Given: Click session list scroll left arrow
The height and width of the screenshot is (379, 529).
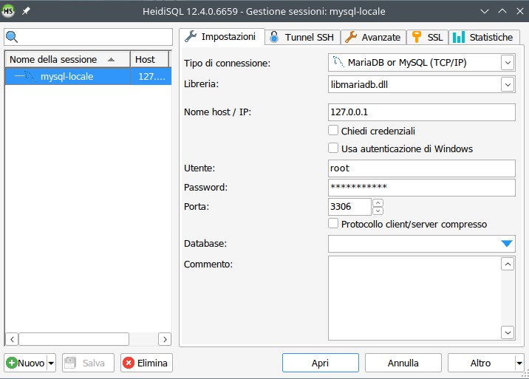Looking at the screenshot, I should tap(12, 339).
